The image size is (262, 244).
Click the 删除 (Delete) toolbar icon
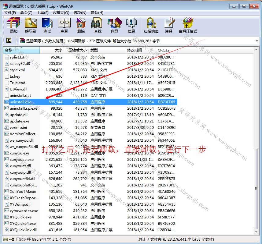[81, 25]
